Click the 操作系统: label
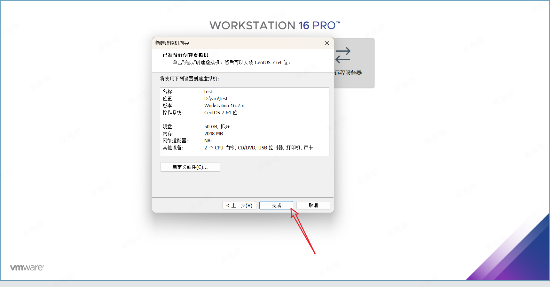Viewport: 550px width, 287px height. 173,113
